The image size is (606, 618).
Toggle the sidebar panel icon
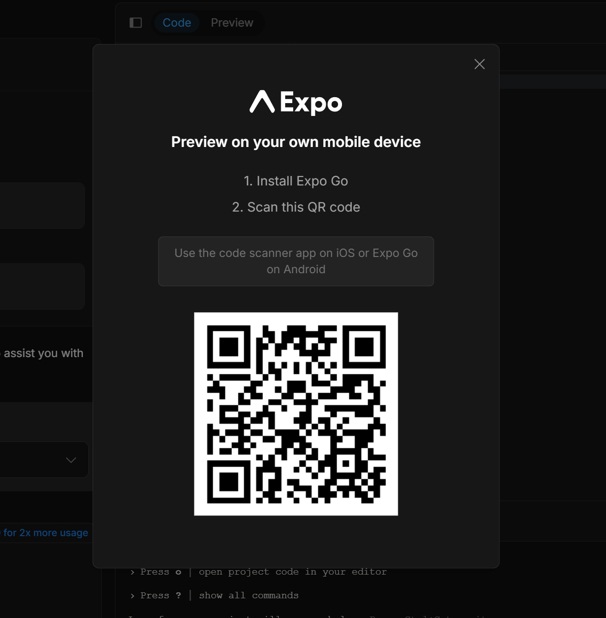136,23
